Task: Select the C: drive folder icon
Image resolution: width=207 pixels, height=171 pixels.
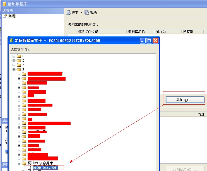Action: click(x=19, y=56)
